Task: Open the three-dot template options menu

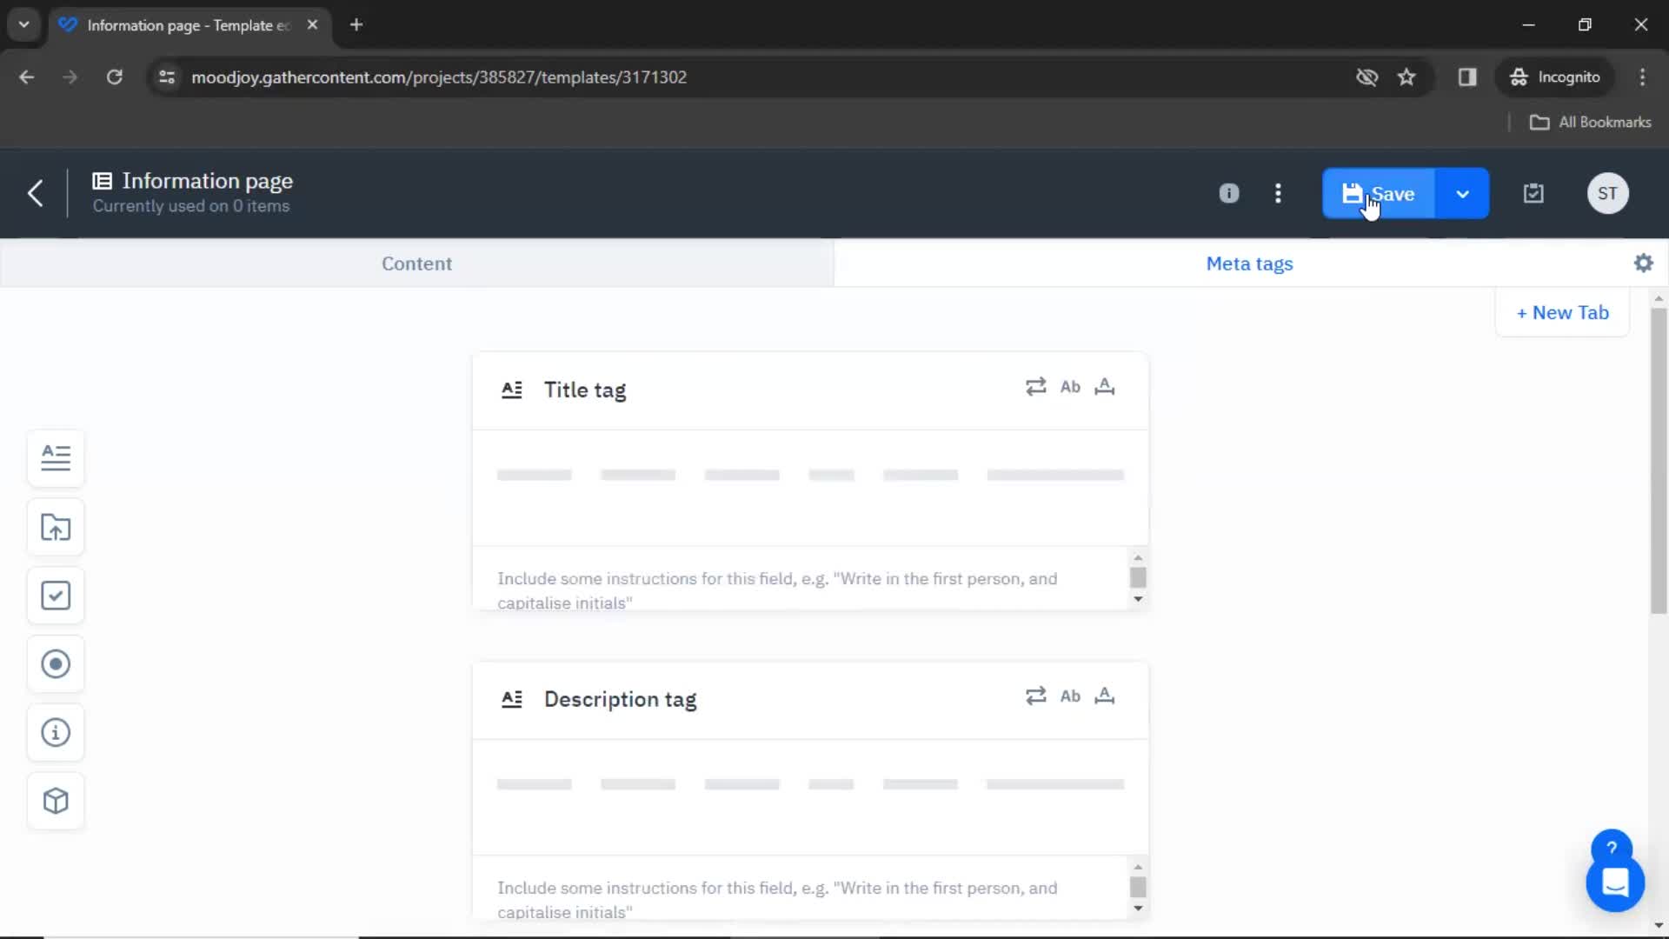Action: tap(1278, 193)
